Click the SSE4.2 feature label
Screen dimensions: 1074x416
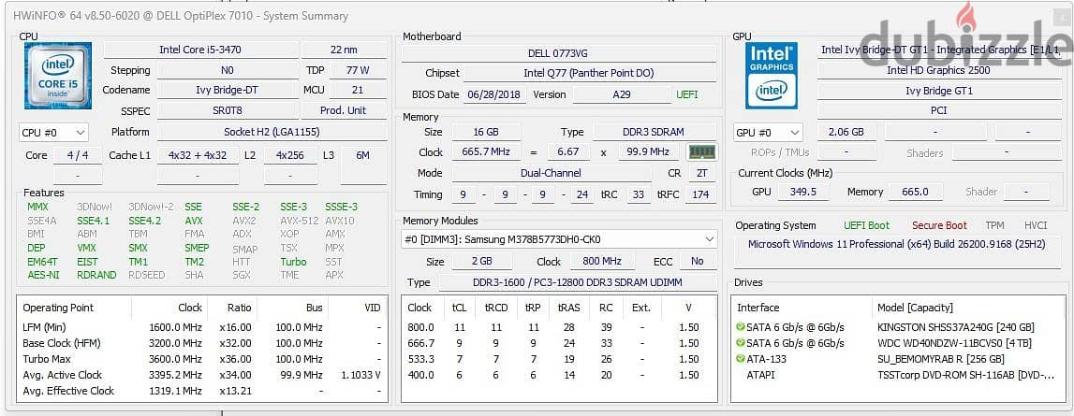144,221
